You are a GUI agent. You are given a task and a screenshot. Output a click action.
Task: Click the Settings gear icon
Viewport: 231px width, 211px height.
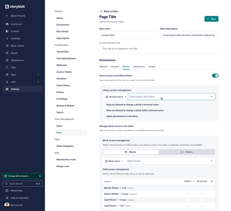[7, 89]
